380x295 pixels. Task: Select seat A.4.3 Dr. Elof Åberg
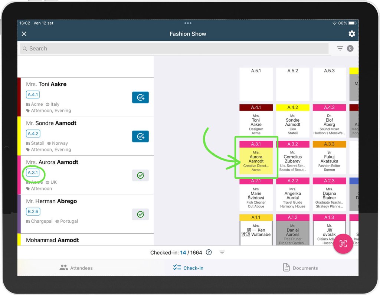[x=330, y=121]
